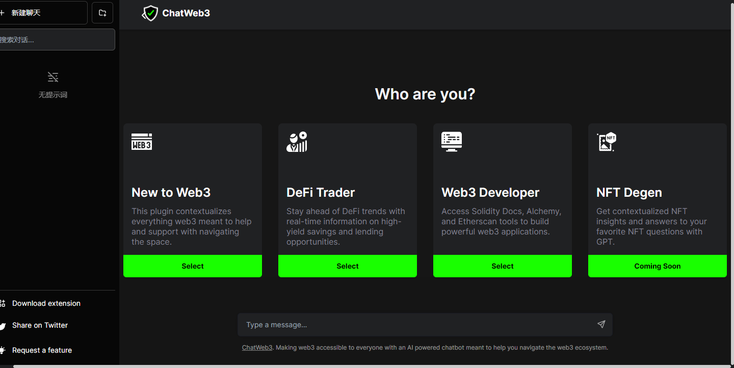Click description starting 'Get contextualized NFT'
This screenshot has width=734, height=368.
pos(651,226)
